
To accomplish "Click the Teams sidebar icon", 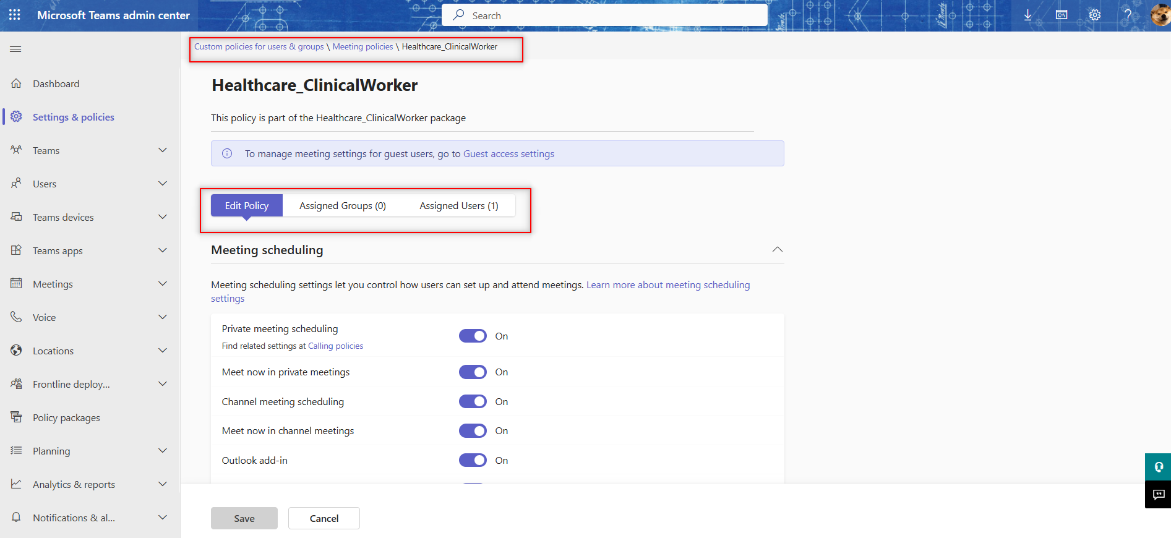I will [x=17, y=150].
